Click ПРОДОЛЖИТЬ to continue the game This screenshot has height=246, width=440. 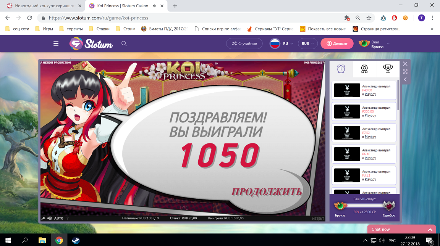266,192
